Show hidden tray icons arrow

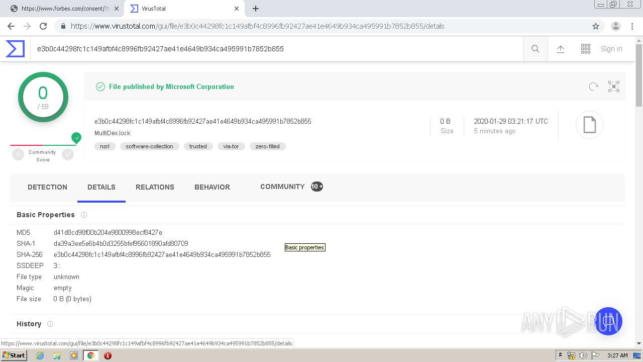coord(560,355)
